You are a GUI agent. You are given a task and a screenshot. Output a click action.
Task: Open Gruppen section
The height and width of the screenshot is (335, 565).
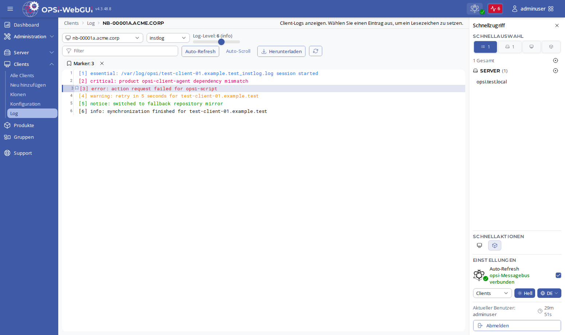(x=29, y=137)
